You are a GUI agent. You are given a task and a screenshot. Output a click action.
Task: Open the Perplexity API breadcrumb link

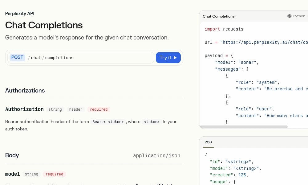coord(20,14)
